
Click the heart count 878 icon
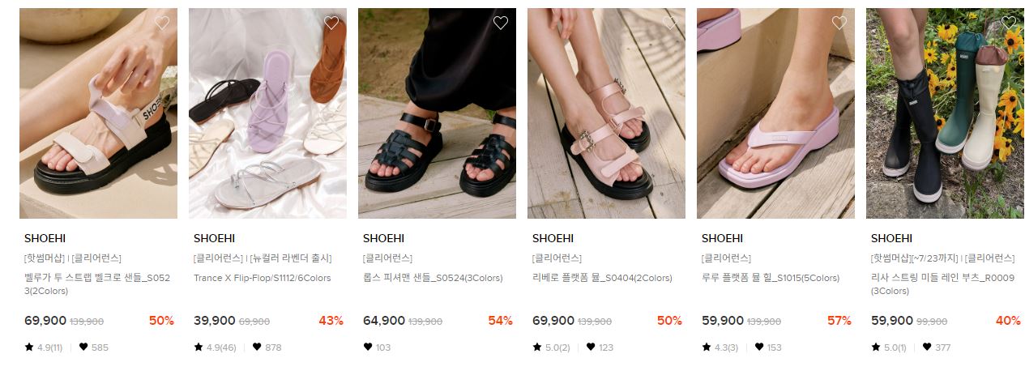(257, 348)
